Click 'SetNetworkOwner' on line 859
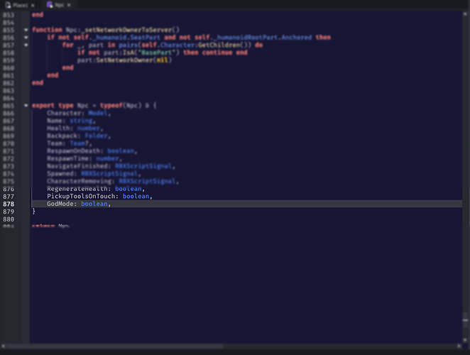Image resolution: width=470 pixels, height=355 pixels. pyautogui.click(x=124, y=60)
